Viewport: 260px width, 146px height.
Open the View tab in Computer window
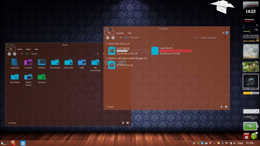coord(129,33)
